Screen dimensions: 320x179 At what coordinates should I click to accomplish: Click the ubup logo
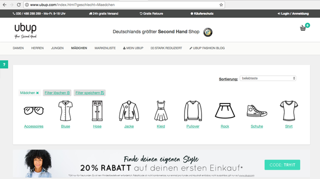pyautogui.click(x=25, y=31)
